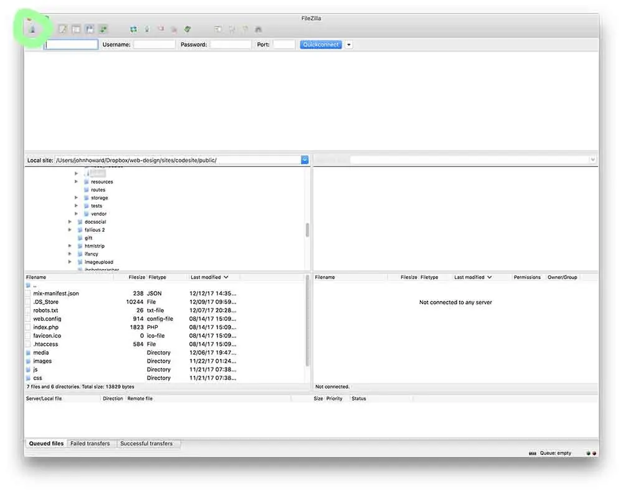
Task: Click the Username input field
Action: (154, 44)
